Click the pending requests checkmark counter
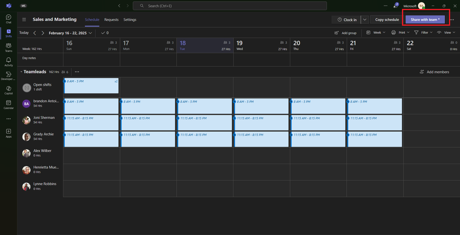Screen dimensions: 460x235 tap(105, 33)
